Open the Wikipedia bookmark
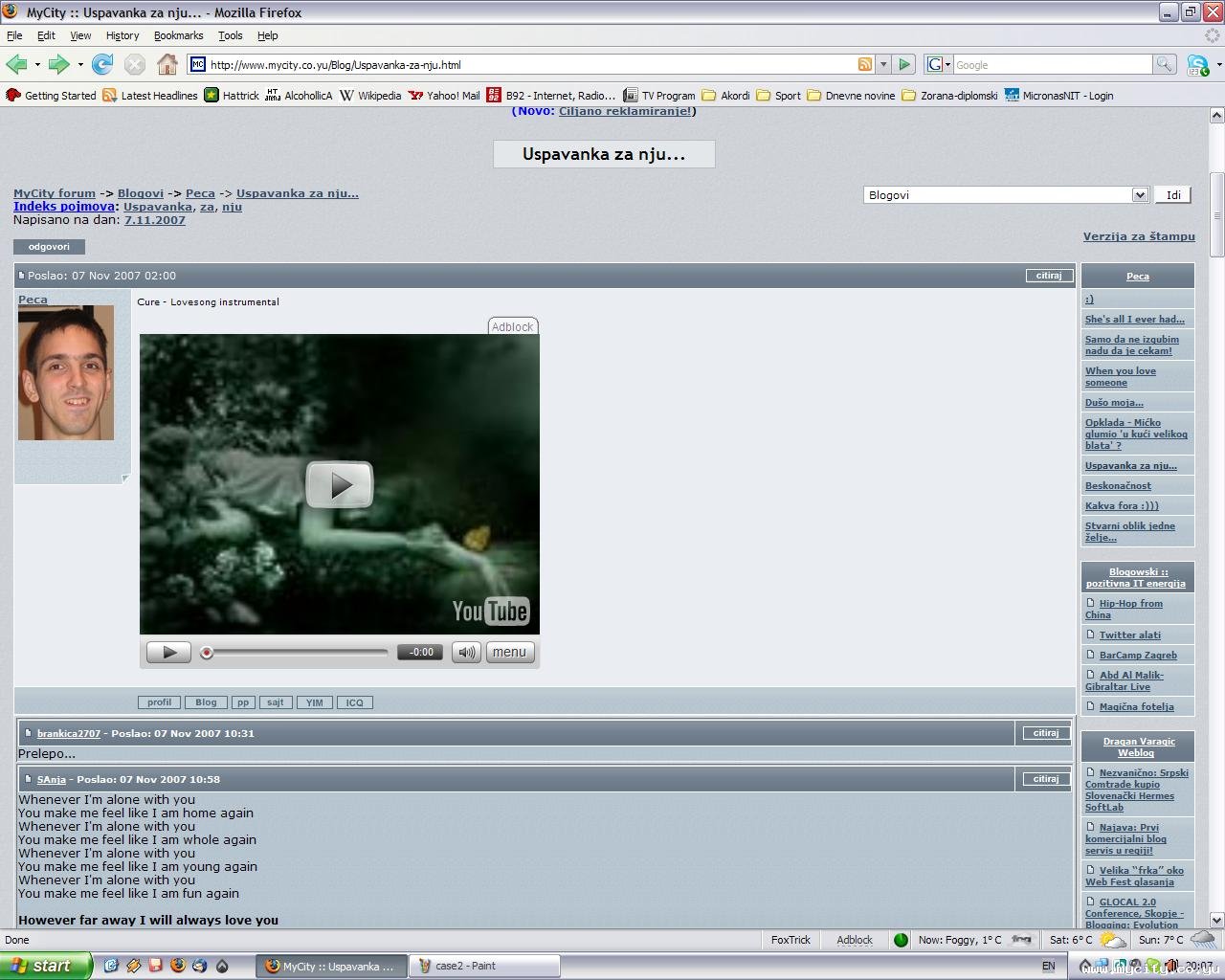This screenshot has height=980, width=1225. (370, 95)
